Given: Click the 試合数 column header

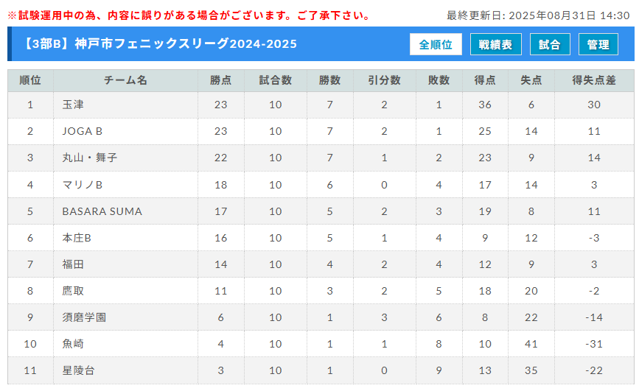Looking at the screenshot, I should coord(276,80).
